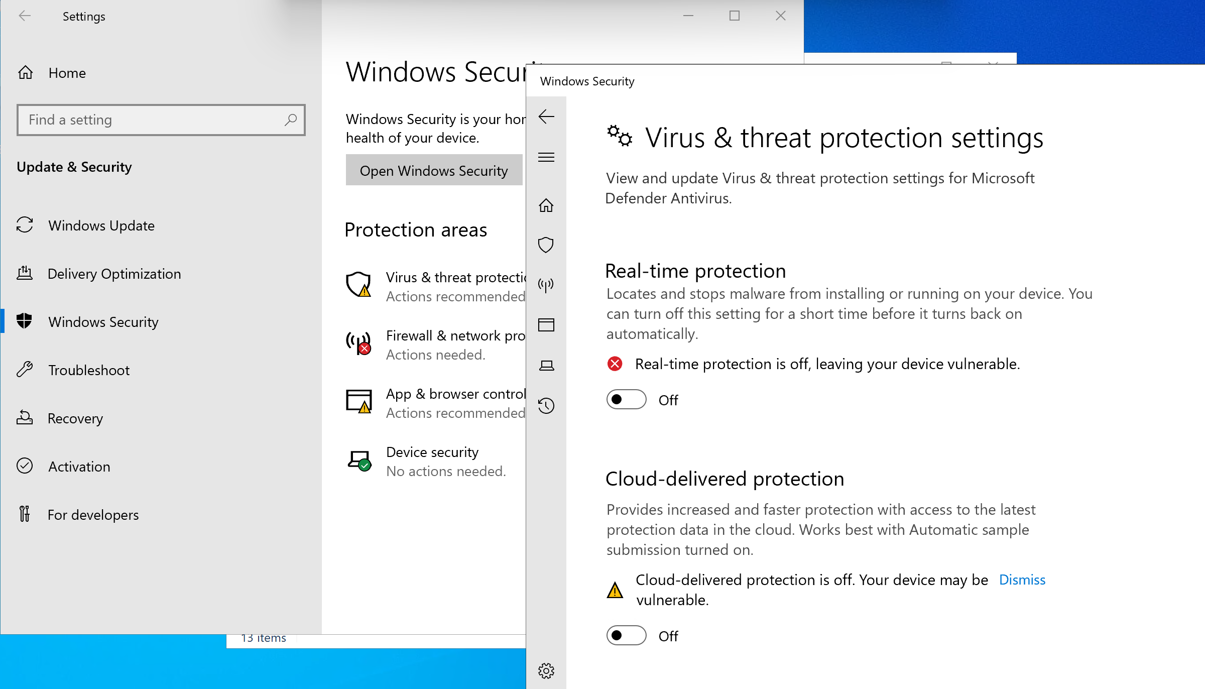Open Protection history clock icon

546,405
